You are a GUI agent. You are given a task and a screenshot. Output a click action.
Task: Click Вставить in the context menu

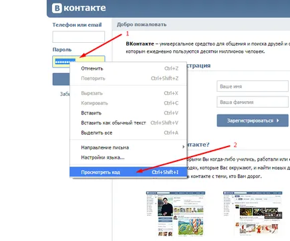(x=128, y=113)
